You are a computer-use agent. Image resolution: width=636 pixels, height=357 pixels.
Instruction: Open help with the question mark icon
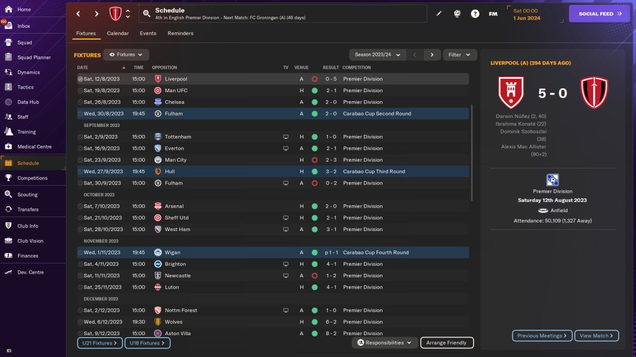point(475,14)
